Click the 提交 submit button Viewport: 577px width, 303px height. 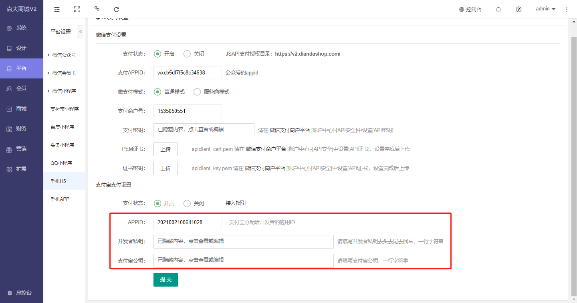pos(165,280)
